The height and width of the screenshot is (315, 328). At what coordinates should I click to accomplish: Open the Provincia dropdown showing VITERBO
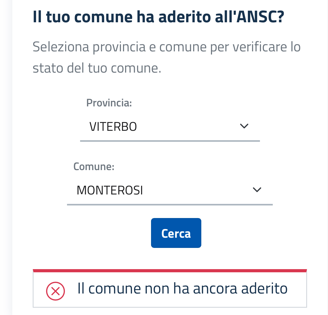[170, 127]
